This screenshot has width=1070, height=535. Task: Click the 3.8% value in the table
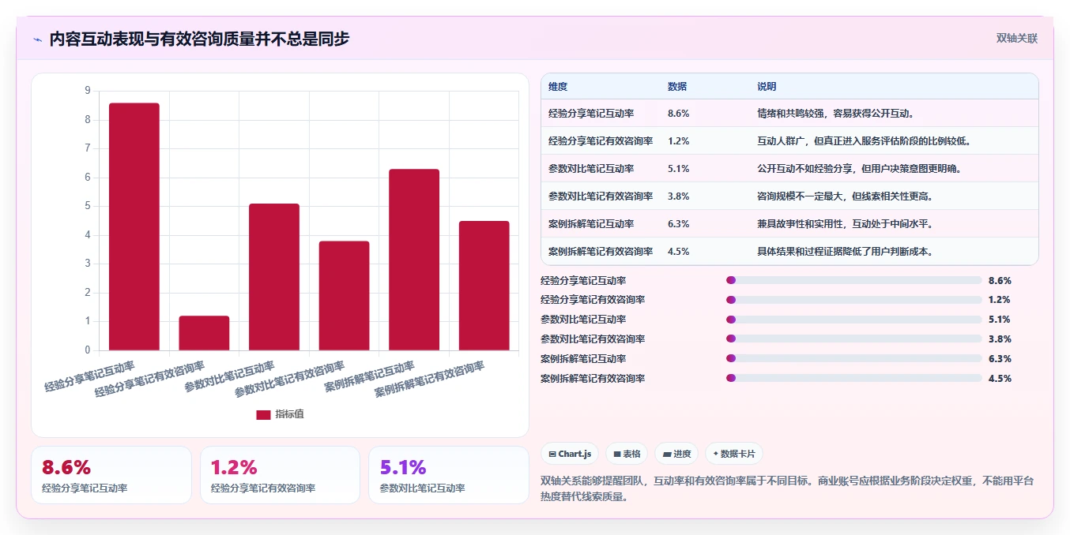[x=679, y=196]
